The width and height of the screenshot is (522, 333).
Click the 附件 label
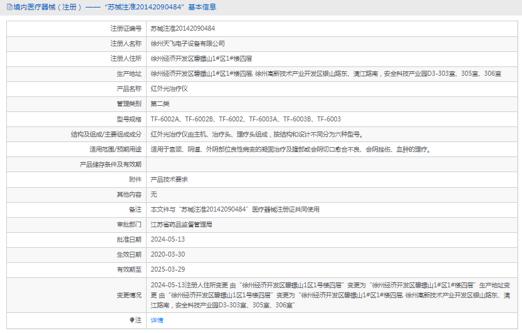click(x=135, y=179)
